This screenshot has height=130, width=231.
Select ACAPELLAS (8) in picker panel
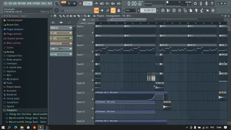pyautogui.click(x=61, y=43)
